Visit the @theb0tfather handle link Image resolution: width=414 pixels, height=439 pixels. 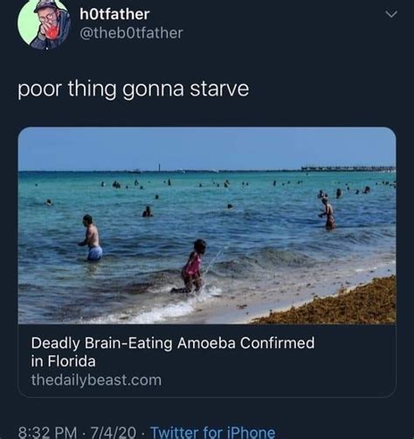coord(131,33)
